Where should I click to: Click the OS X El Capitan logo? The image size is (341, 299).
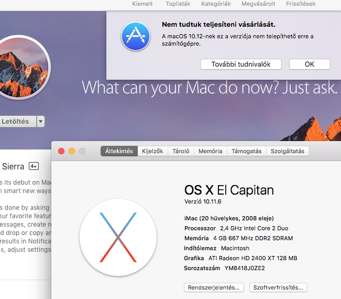coord(118,238)
